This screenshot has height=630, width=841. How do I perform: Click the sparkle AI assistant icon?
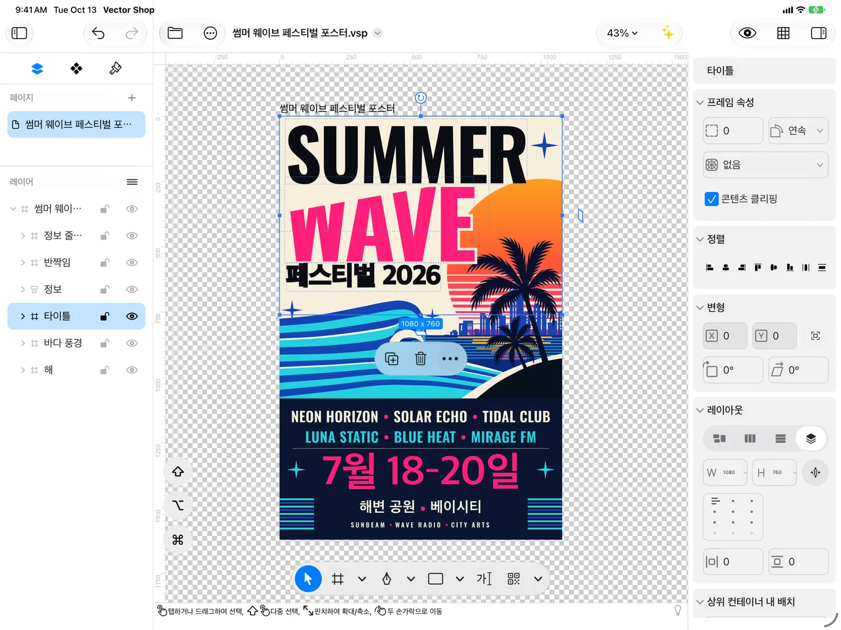(667, 33)
